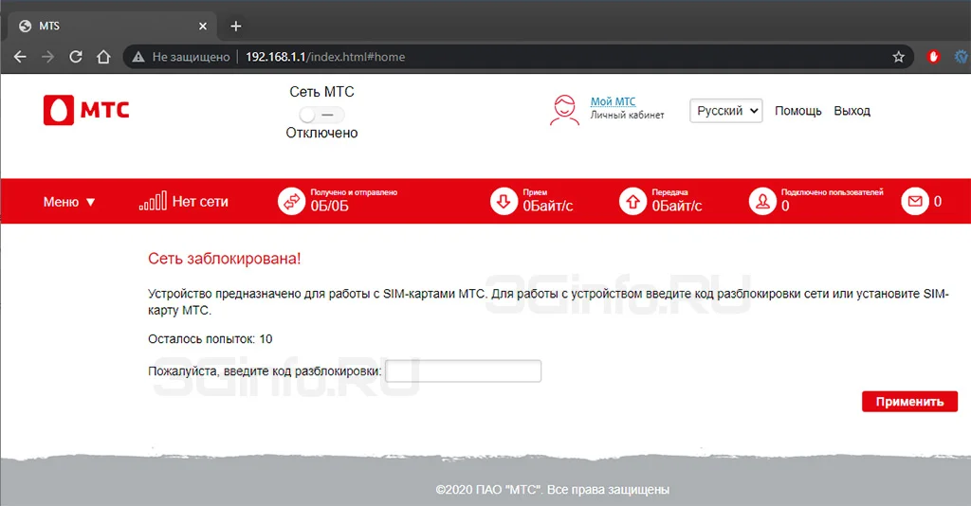971x506 pixels.
Task: Reload the current page
Action: 76,57
